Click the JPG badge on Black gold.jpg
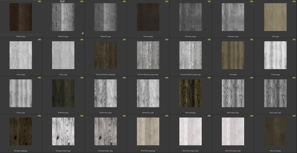 [x=209, y=78]
